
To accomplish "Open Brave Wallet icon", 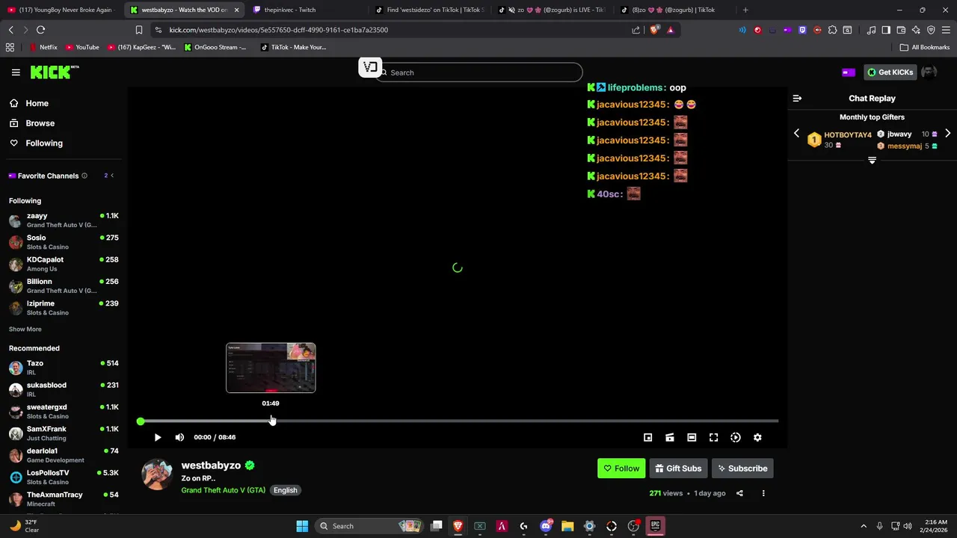I will coord(901,30).
